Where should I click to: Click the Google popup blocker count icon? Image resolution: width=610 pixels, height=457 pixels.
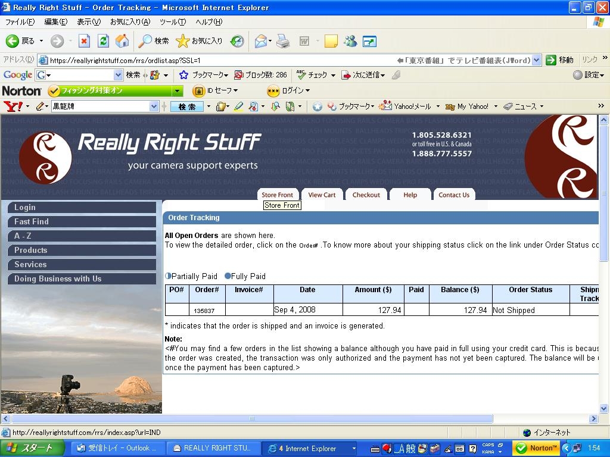(x=238, y=75)
